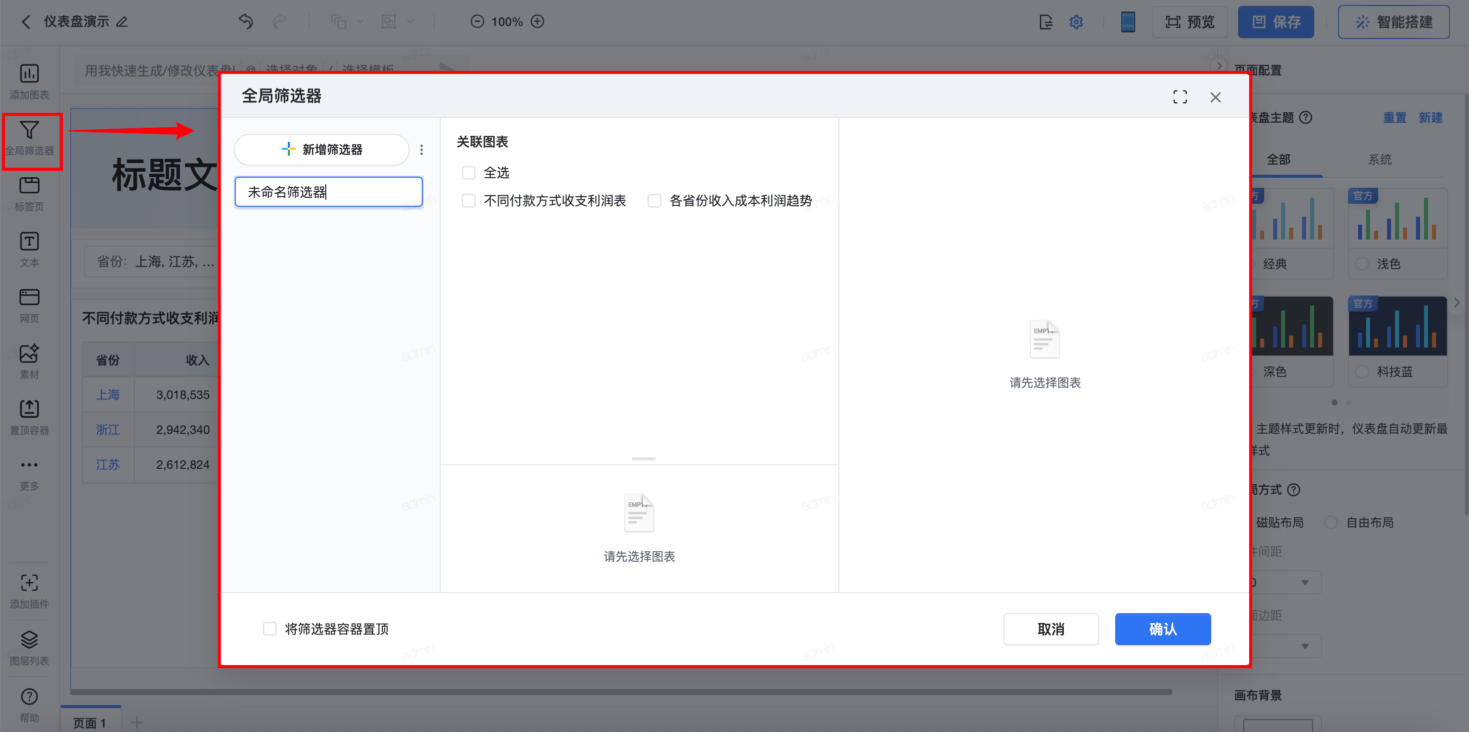Open the 图层列表 layers icon
The width and height of the screenshot is (1469, 732).
(29, 640)
